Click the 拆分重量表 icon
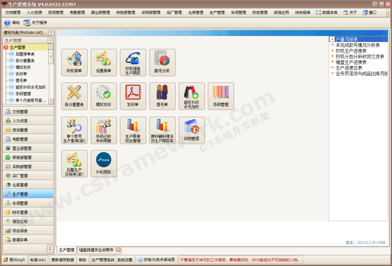 tap(74, 96)
